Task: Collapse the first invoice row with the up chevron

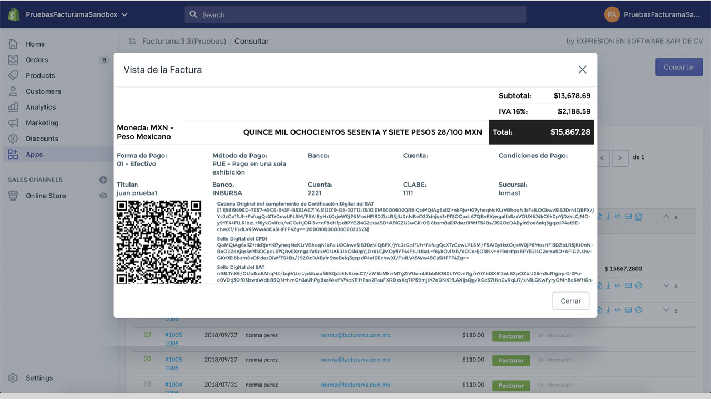Action: (666, 217)
